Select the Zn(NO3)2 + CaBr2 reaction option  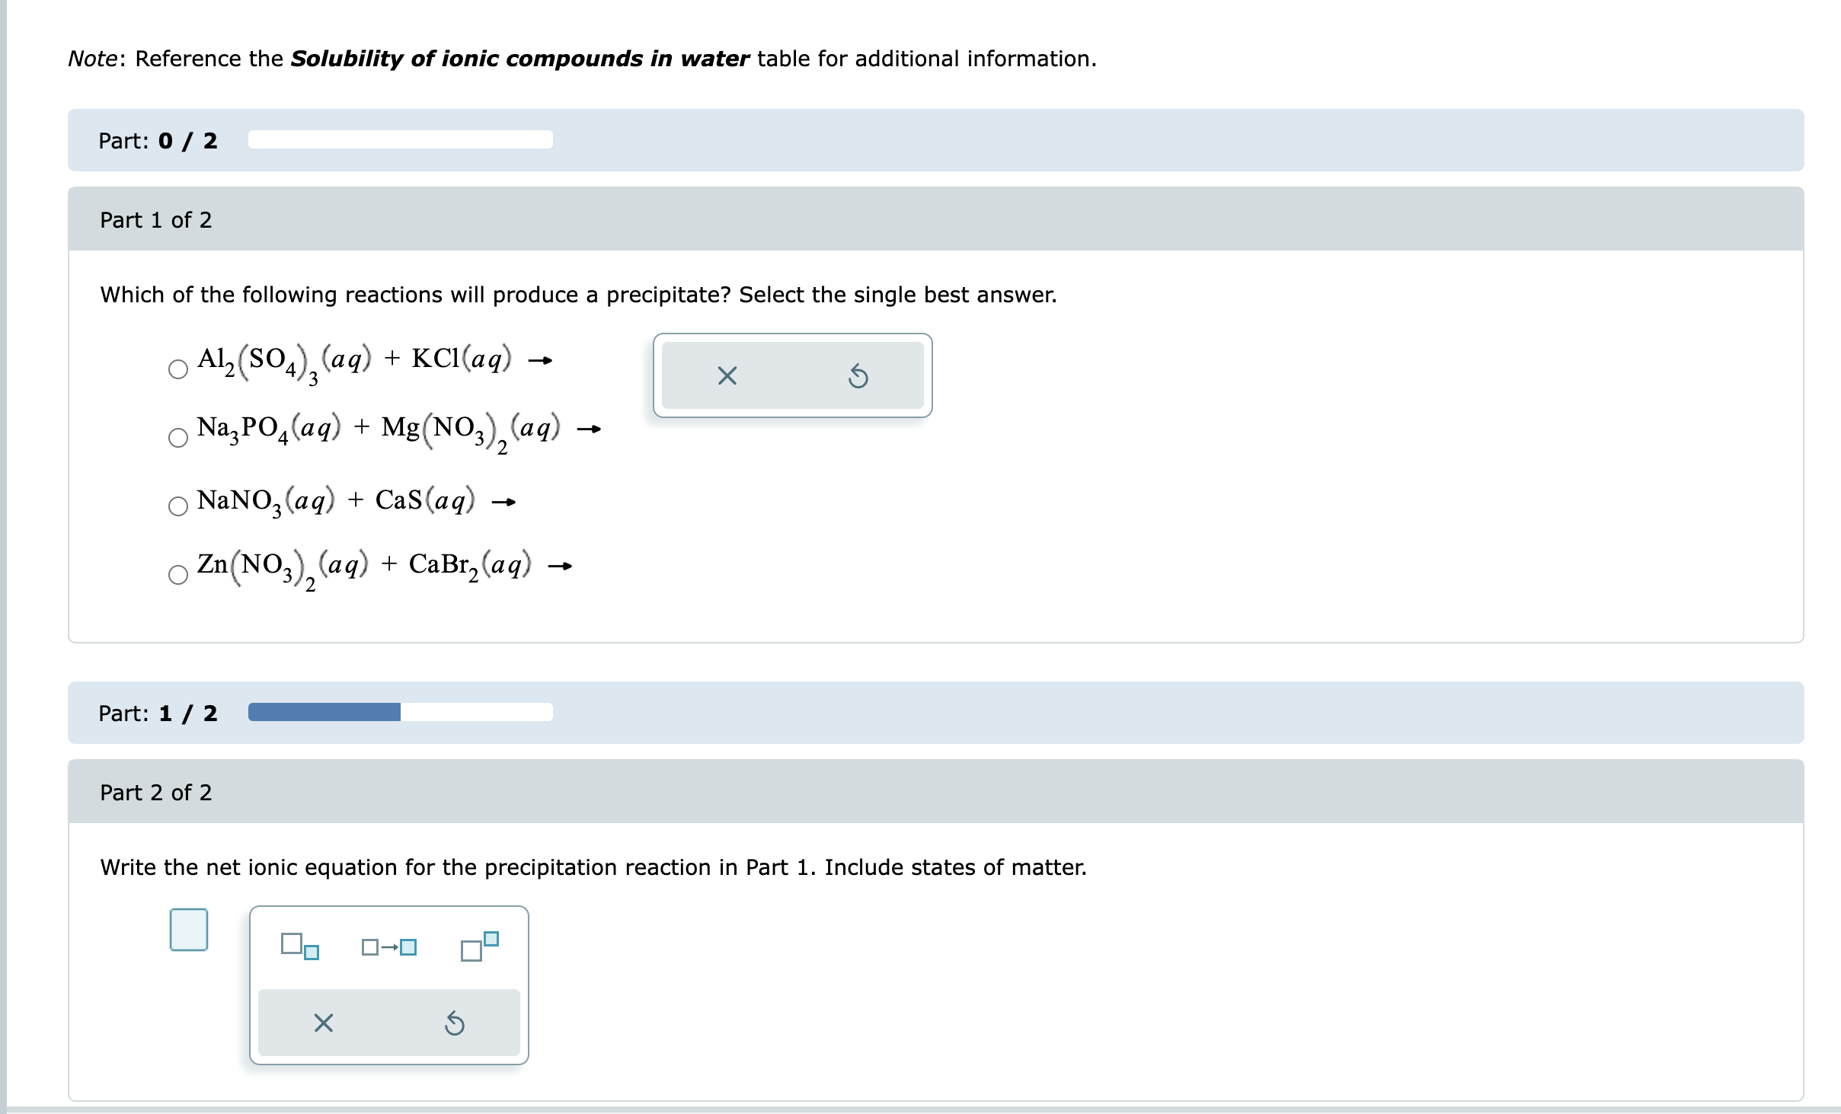(x=178, y=575)
